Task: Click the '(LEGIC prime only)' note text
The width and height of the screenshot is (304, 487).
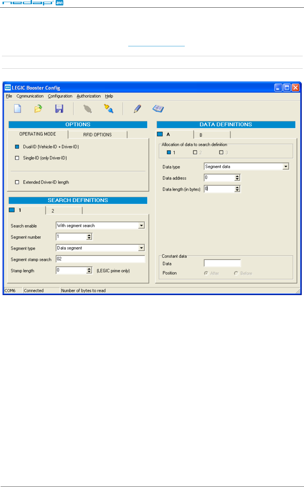Action: tap(113, 271)
